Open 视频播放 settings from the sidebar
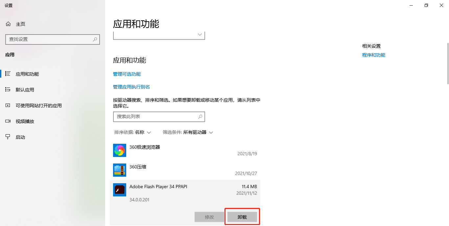The height and width of the screenshot is (226, 449). coord(8,121)
